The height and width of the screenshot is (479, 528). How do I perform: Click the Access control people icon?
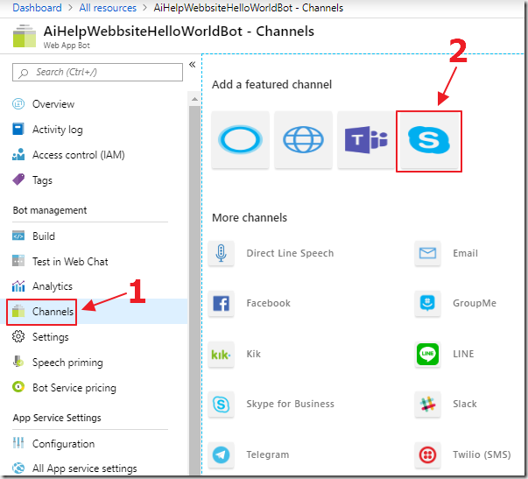(18, 155)
